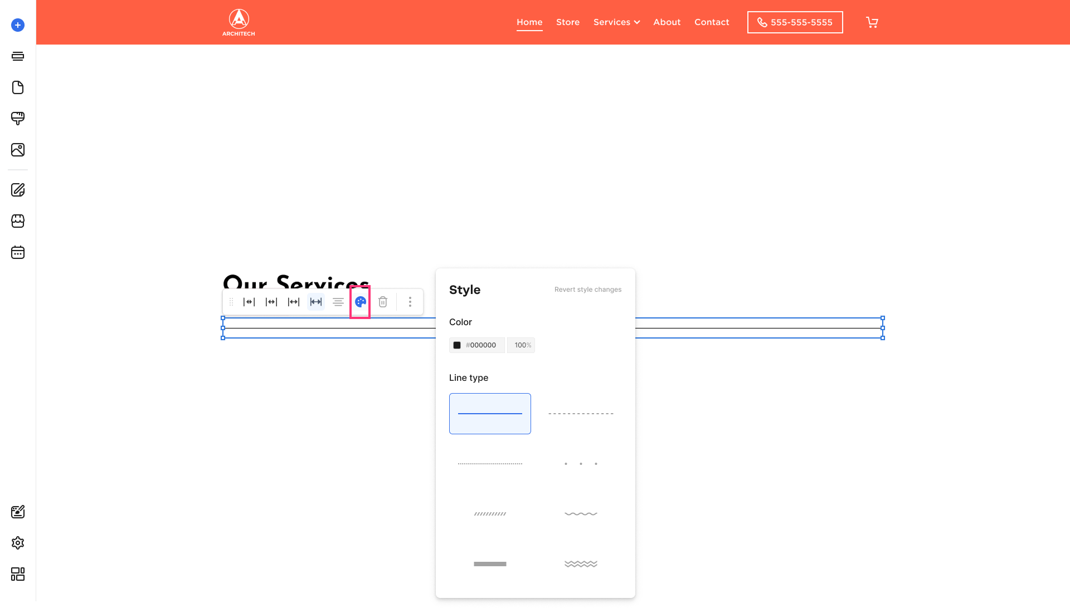Open the About nav item

point(667,22)
